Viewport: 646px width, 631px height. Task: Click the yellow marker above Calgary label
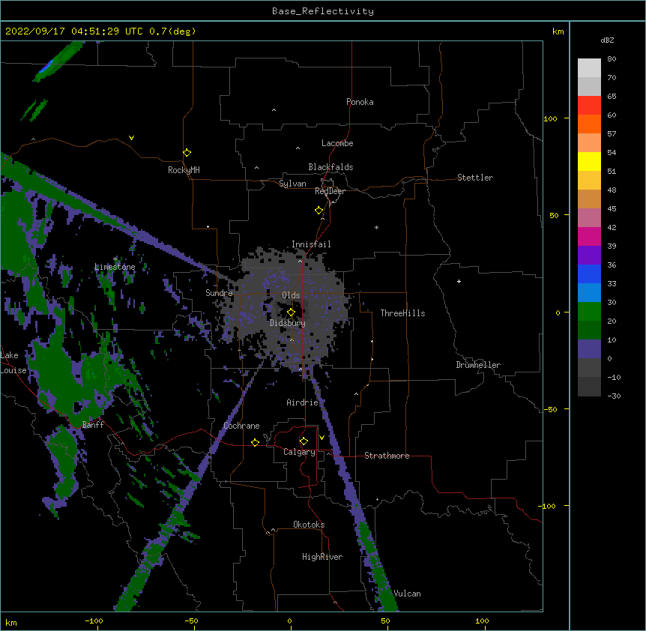click(304, 441)
